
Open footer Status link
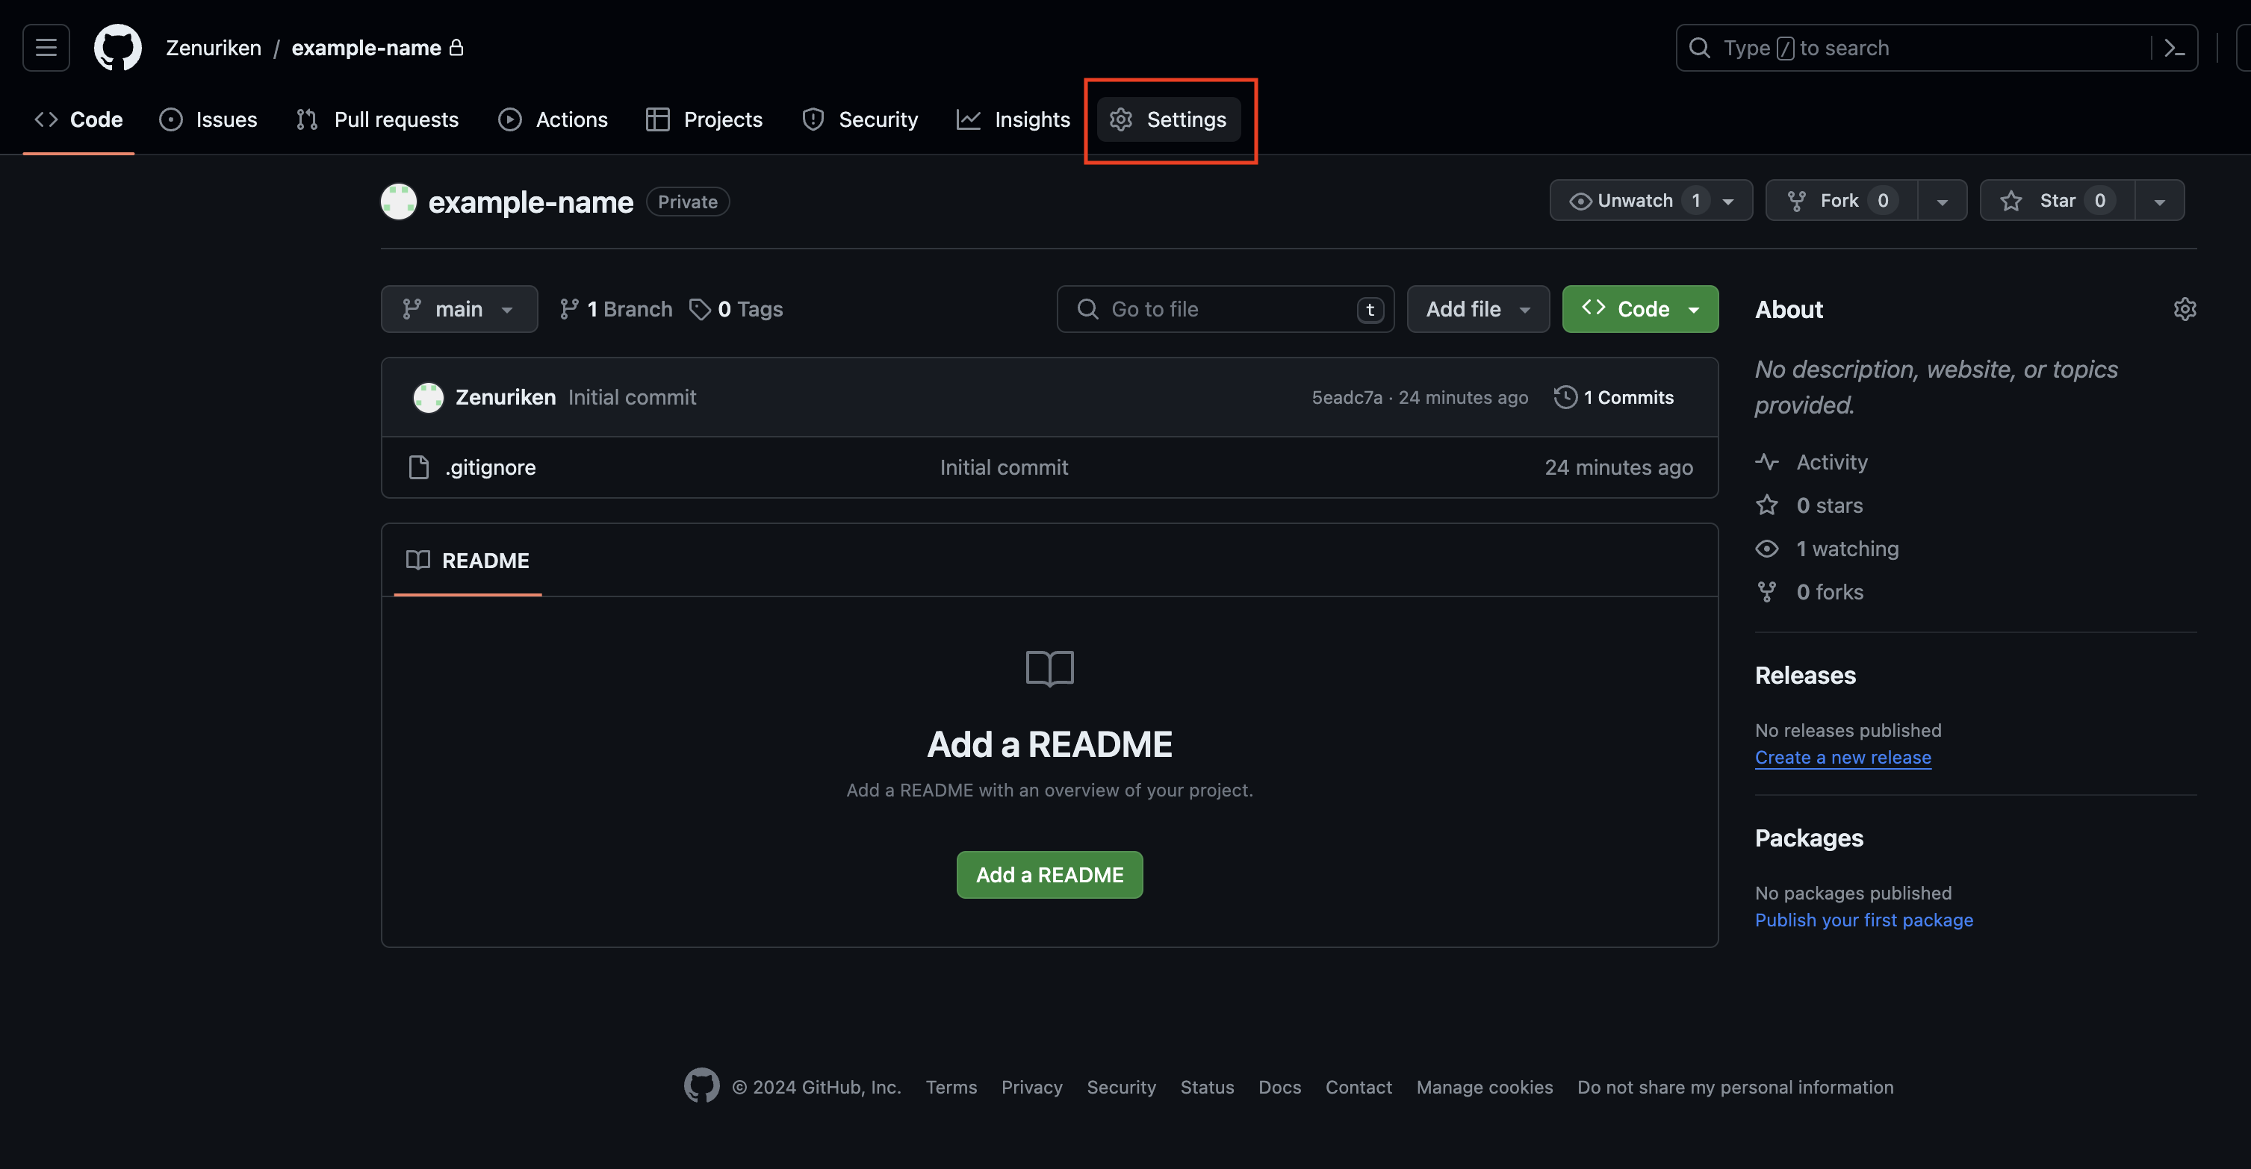1207,1087
